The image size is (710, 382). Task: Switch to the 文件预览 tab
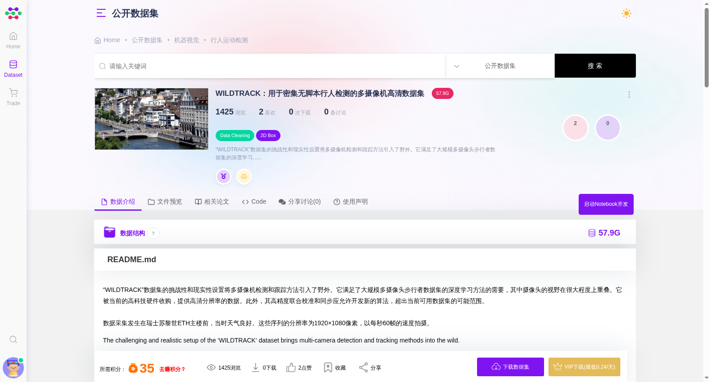tap(165, 202)
